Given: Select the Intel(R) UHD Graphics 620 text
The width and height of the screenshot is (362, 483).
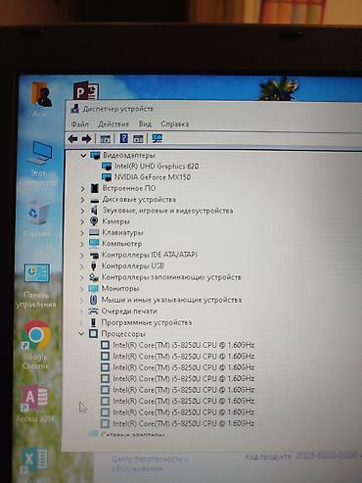Looking at the screenshot, I should tap(157, 167).
